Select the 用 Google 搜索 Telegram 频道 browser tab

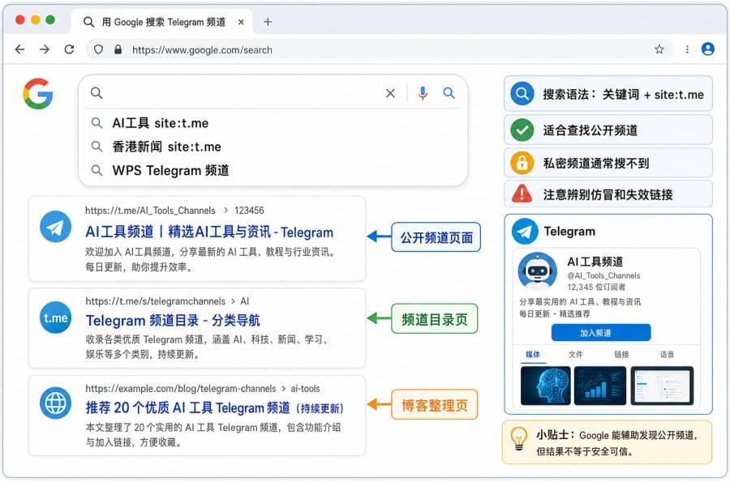coord(161,22)
